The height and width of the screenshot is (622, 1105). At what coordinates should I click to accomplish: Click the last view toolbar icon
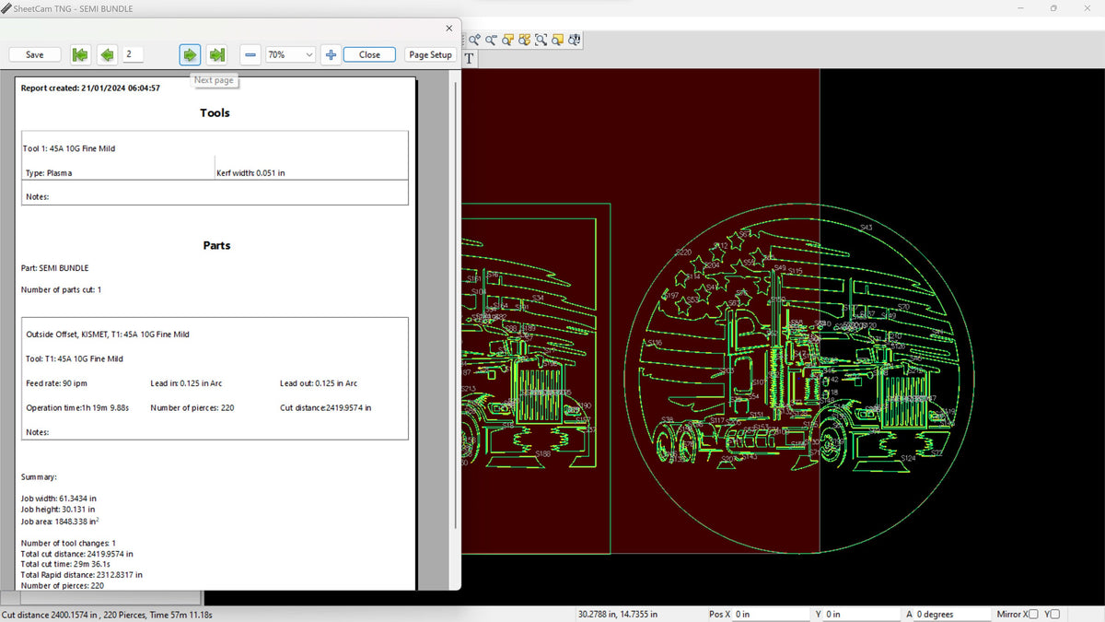(575, 40)
